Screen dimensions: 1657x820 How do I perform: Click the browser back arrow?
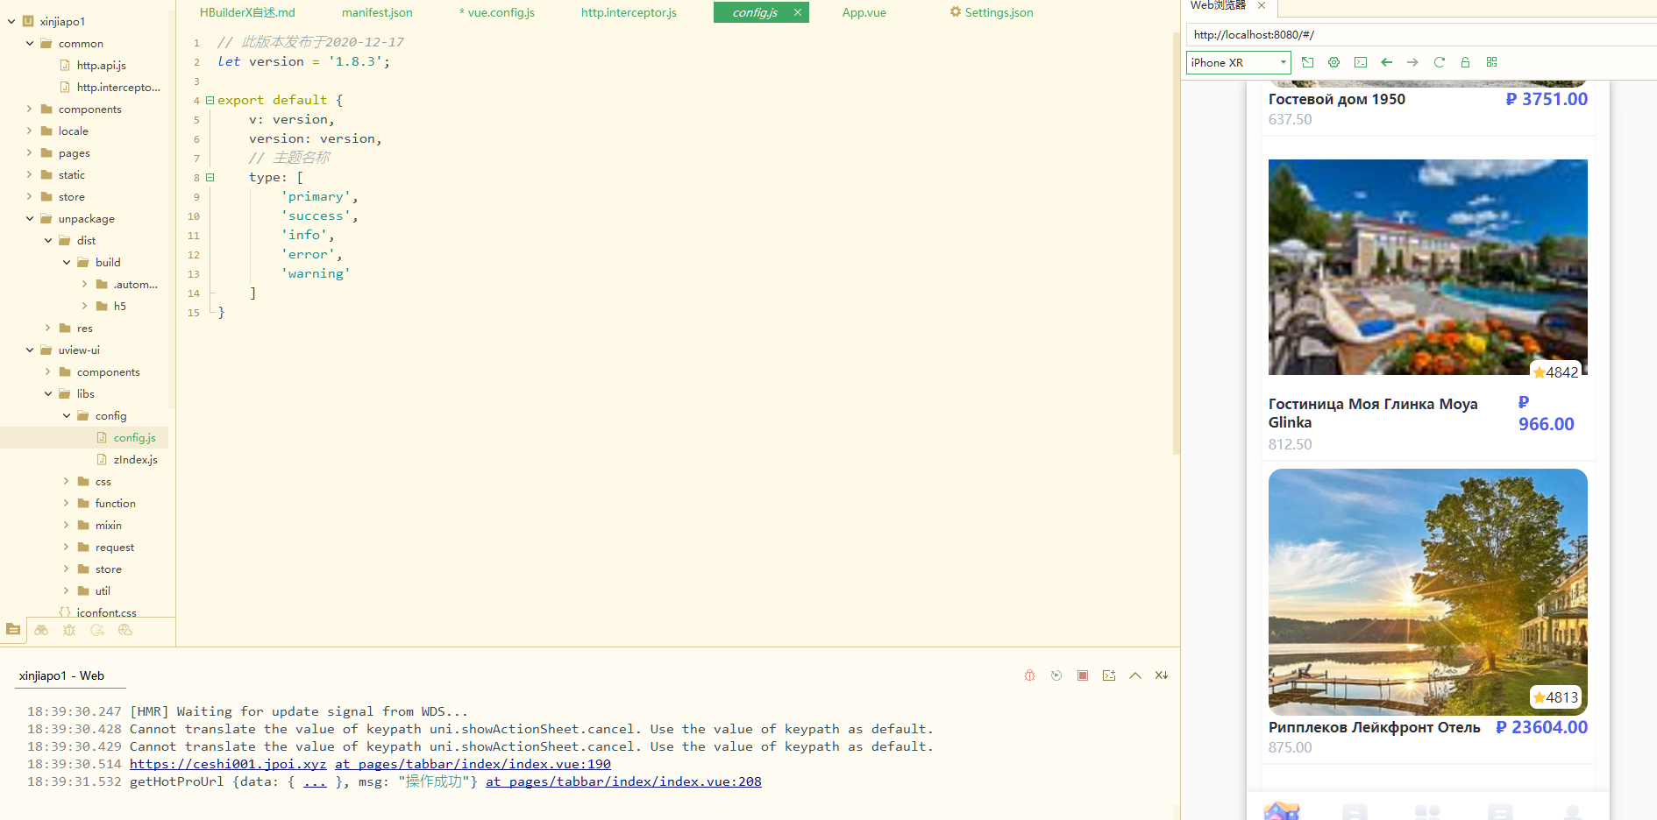[x=1386, y=62]
